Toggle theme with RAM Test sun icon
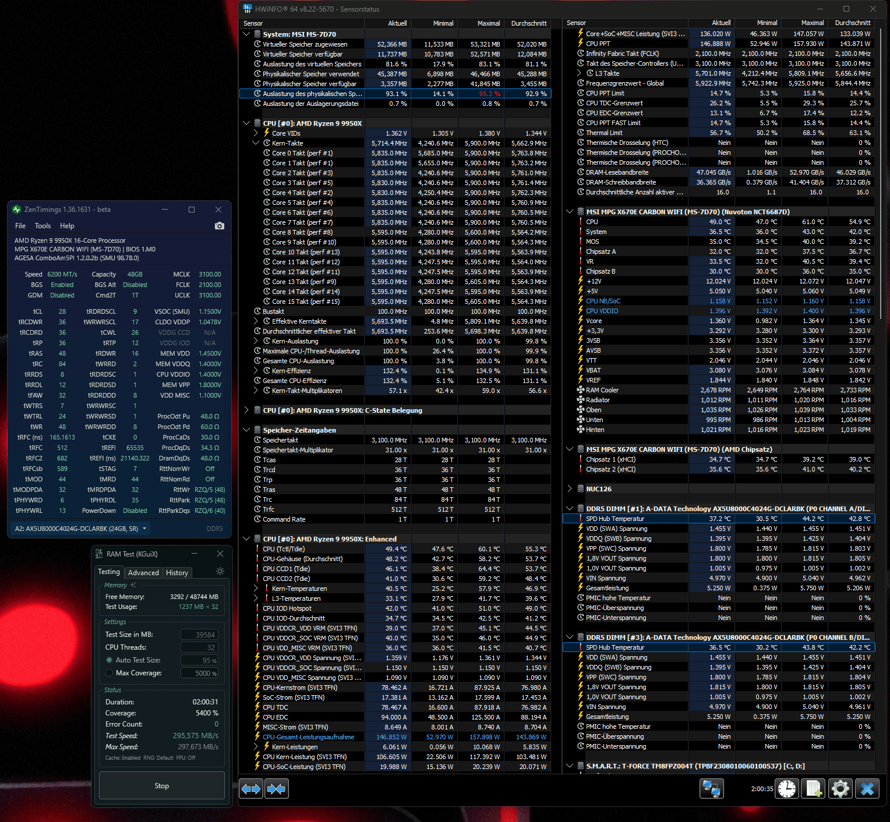890x822 pixels. click(220, 571)
